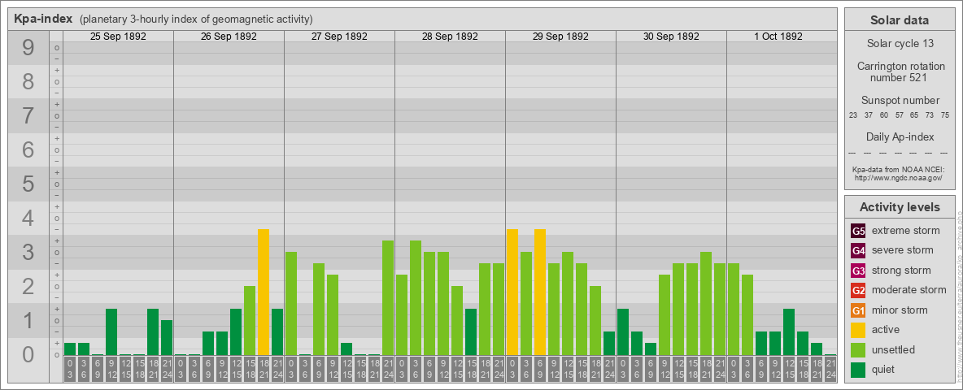The width and height of the screenshot is (963, 390).
Task: Click the G5 extreme storm badge
Action: (858, 232)
